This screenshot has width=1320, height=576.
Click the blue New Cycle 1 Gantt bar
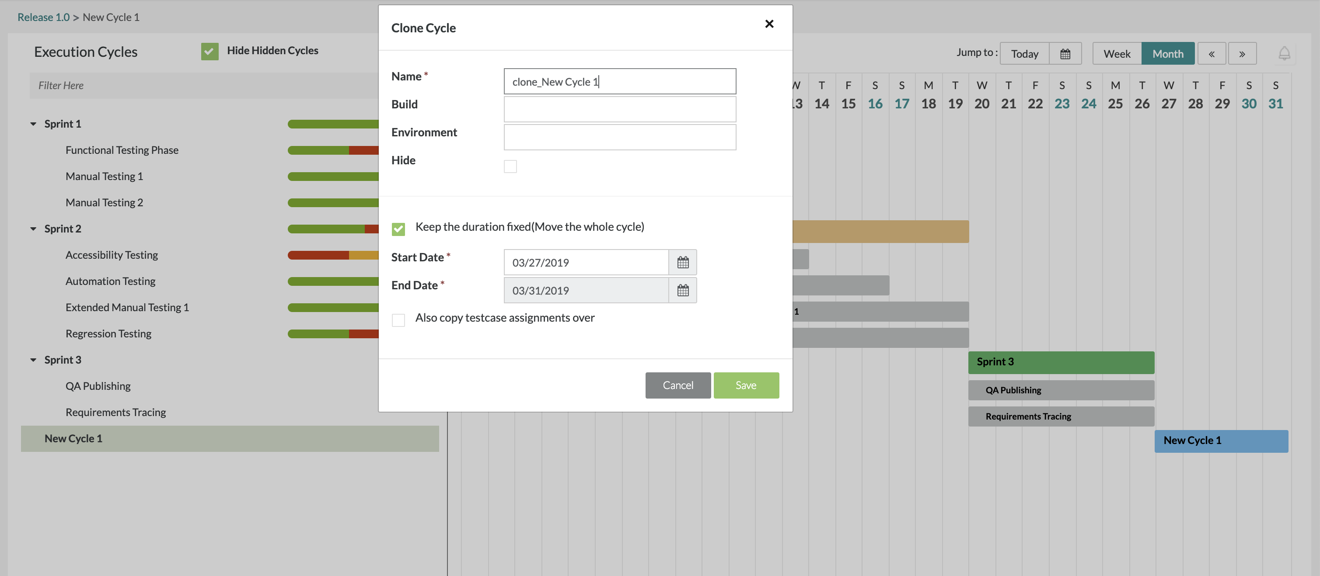click(x=1221, y=441)
